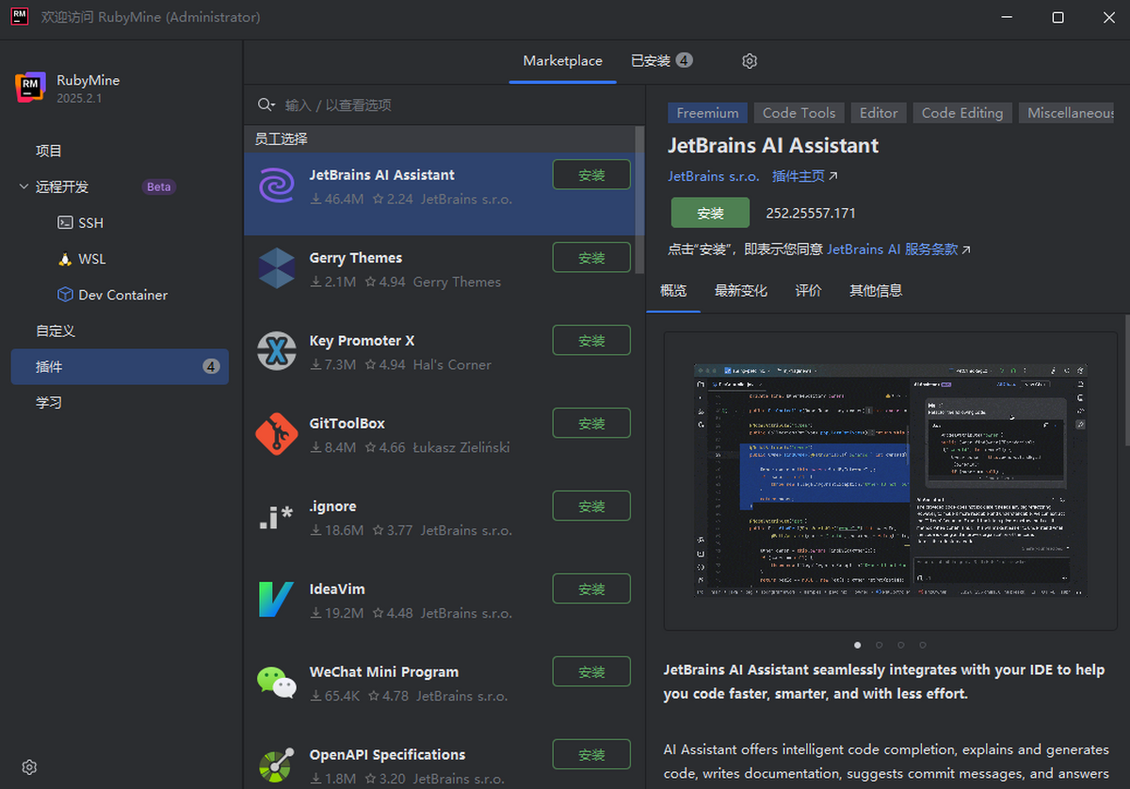Click the Key Promoter X plugin icon
Viewport: 1130px width, 789px height.
pyautogui.click(x=276, y=352)
